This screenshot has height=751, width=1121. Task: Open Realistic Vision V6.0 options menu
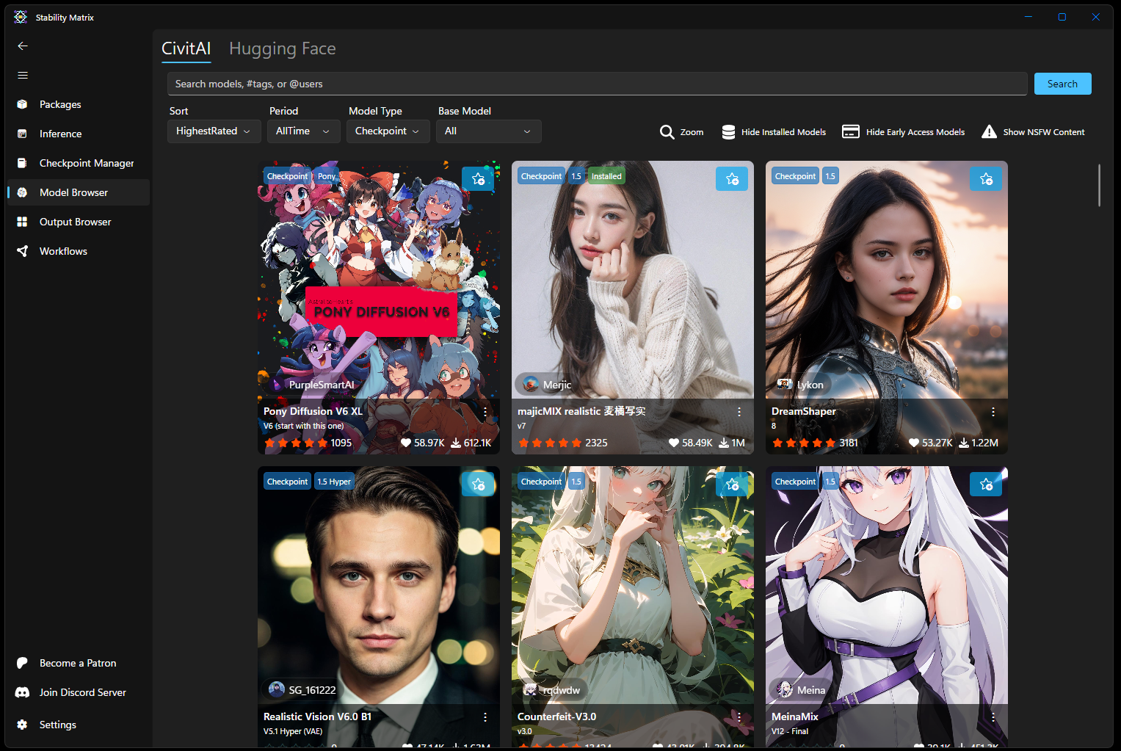click(x=485, y=717)
